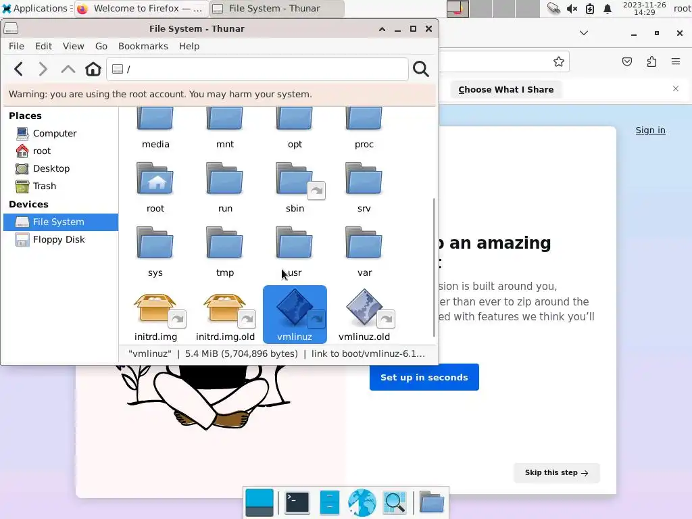Switch to Welcome to Firefox taskbar window
692x519 pixels.
[141, 8]
